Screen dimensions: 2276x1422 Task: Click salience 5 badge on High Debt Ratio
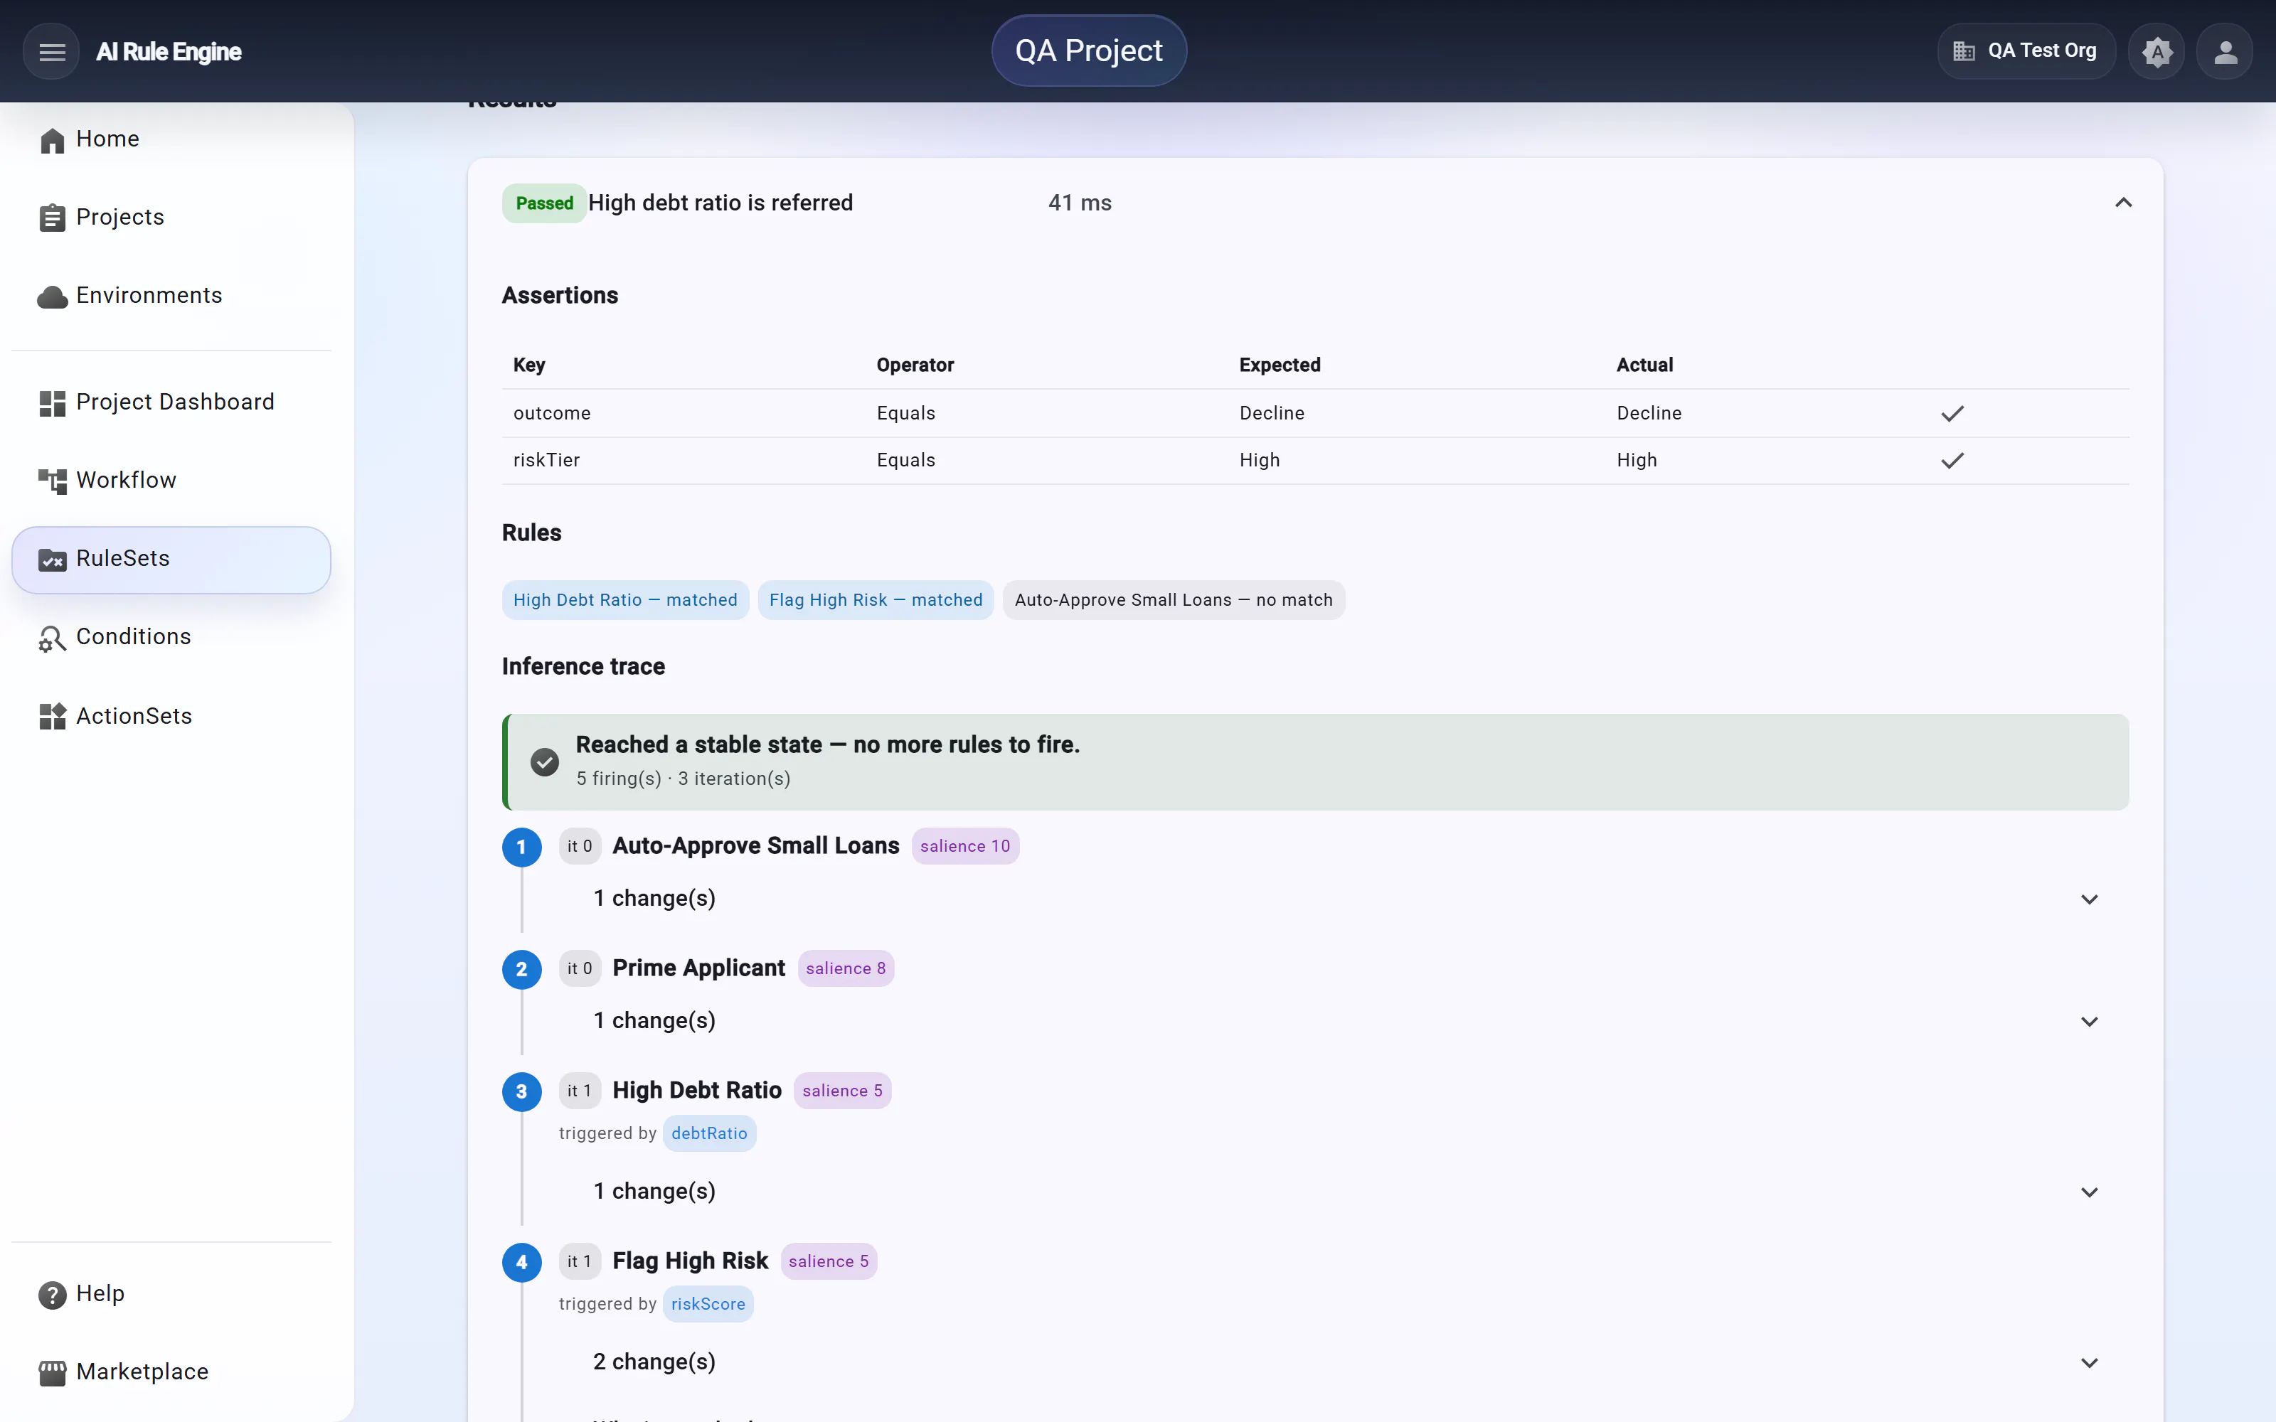coord(843,1091)
